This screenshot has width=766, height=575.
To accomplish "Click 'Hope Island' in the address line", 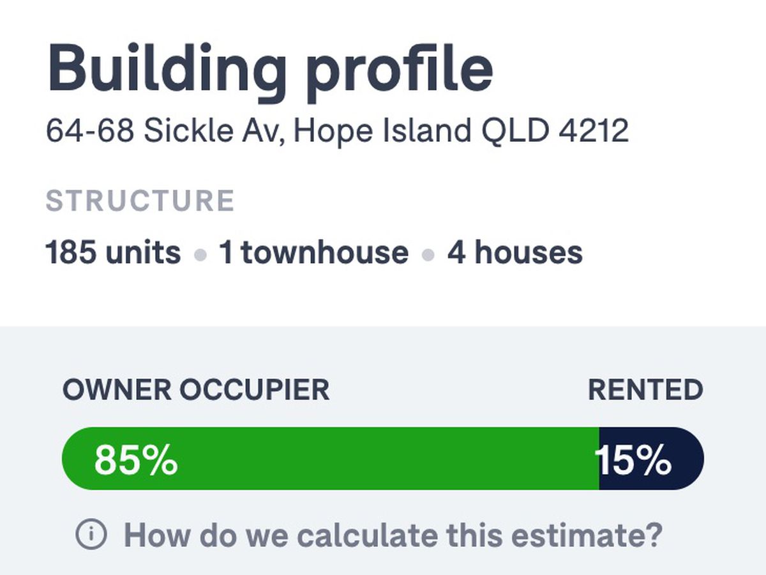I will pyautogui.click(x=382, y=132).
